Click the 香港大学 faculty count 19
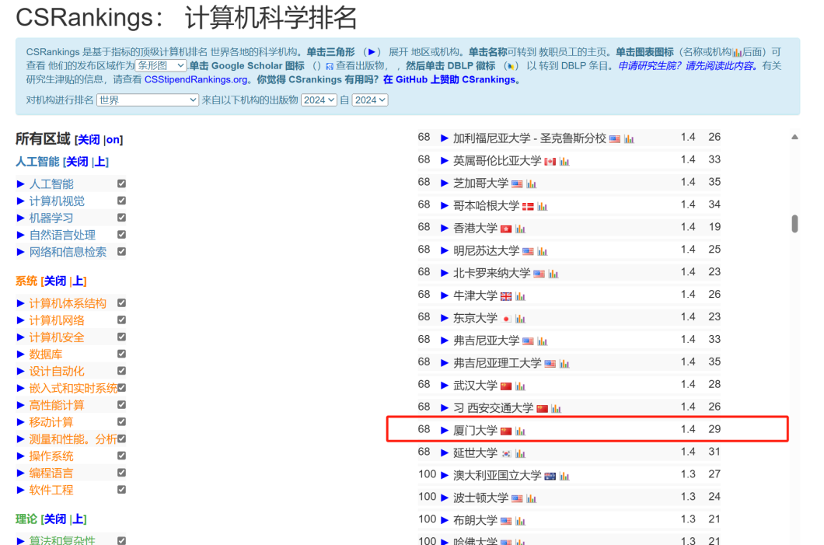Viewport: 824px width, 545px height. click(714, 227)
